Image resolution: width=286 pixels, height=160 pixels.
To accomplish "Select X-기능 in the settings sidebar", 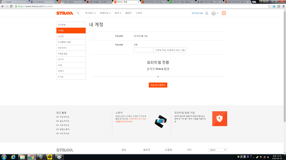I will [71, 77].
